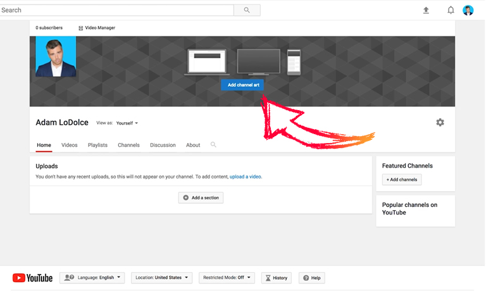
Task: Click the laptop preview icon in banner
Action: pos(207,62)
